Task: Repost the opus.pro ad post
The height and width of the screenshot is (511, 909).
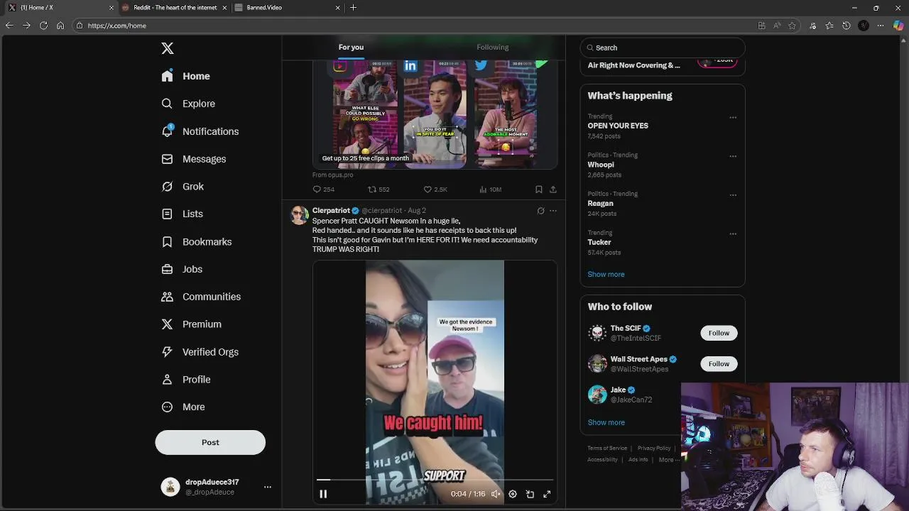Action: 379,189
